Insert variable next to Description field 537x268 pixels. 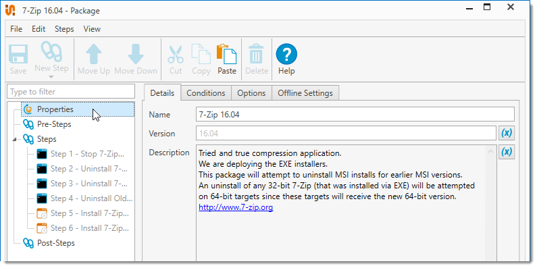click(x=507, y=151)
